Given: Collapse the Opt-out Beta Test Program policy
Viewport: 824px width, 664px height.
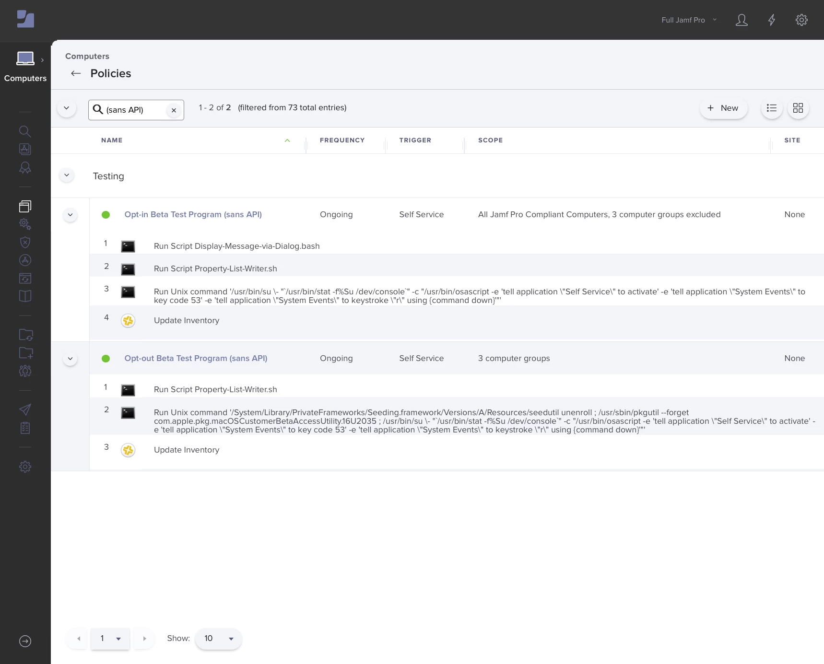Looking at the screenshot, I should 70,359.
